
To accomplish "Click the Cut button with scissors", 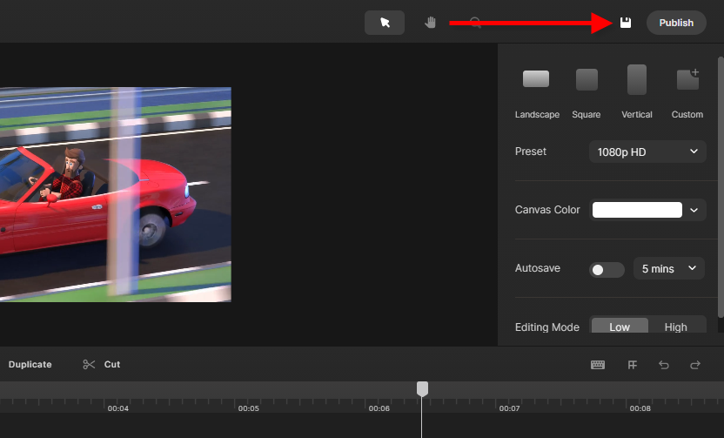I will [102, 364].
